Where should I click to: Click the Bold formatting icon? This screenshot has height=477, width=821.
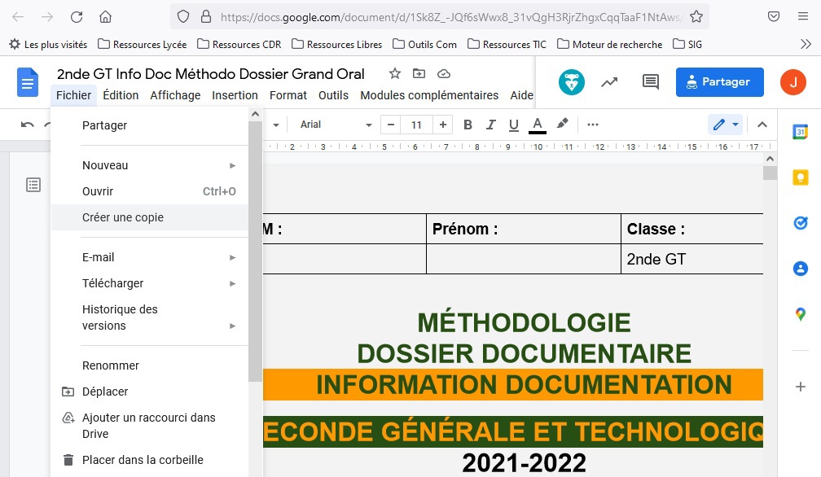click(468, 125)
